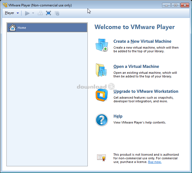Click the Create a New Virtual Machine icon
Viewport: 192px width, 173px height.
[101, 45]
